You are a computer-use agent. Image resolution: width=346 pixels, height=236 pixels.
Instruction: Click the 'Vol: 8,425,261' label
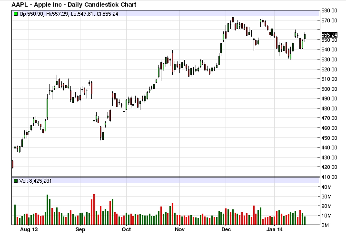point(36,181)
